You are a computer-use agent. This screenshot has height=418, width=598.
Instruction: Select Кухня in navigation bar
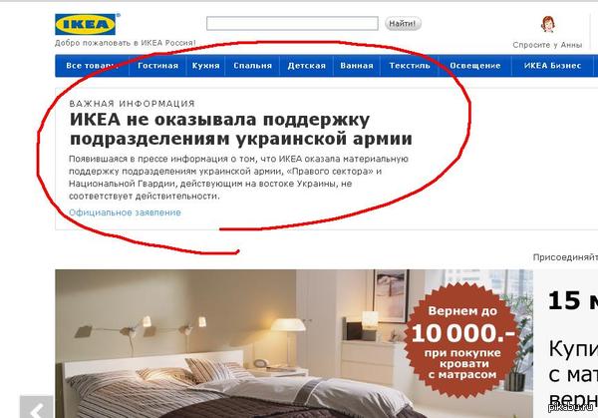pos(205,66)
